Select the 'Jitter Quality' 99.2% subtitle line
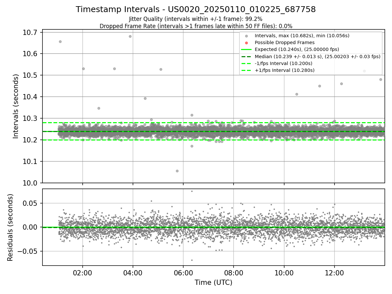Viewport: 392px width, 294px height. coord(196,19)
